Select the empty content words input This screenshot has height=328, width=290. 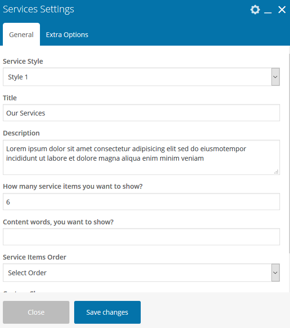click(x=141, y=237)
